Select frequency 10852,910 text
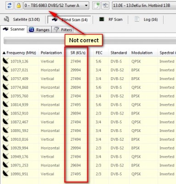 [x=19, y=114]
